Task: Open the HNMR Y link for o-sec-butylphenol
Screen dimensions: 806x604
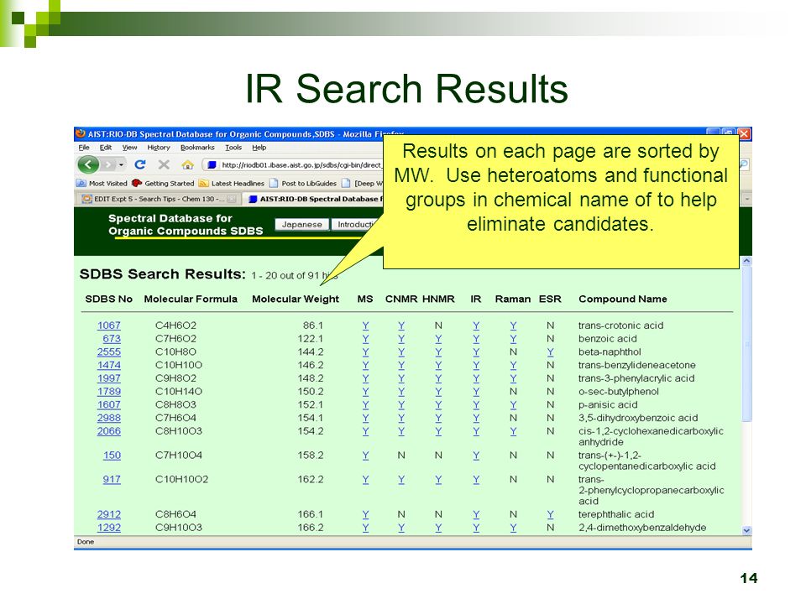Action: tap(438, 392)
